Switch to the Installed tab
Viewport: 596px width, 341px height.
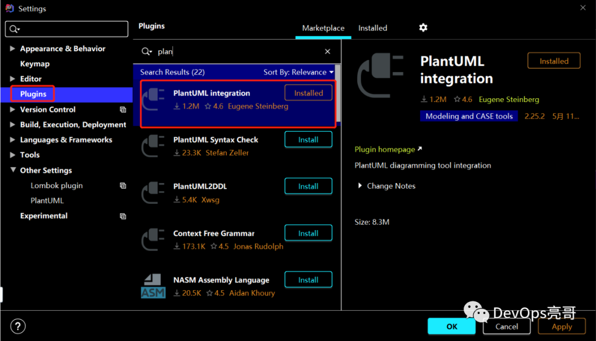(372, 28)
